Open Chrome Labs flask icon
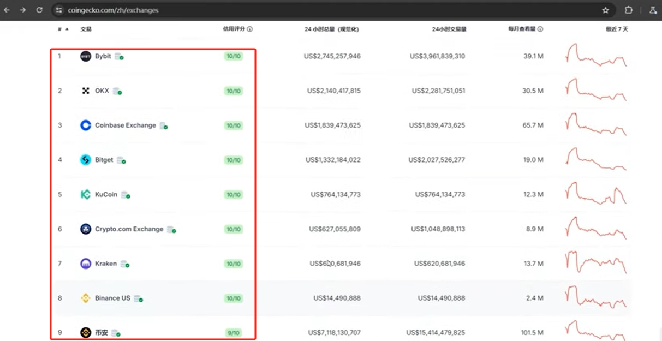The height and width of the screenshot is (341, 662). click(653, 10)
